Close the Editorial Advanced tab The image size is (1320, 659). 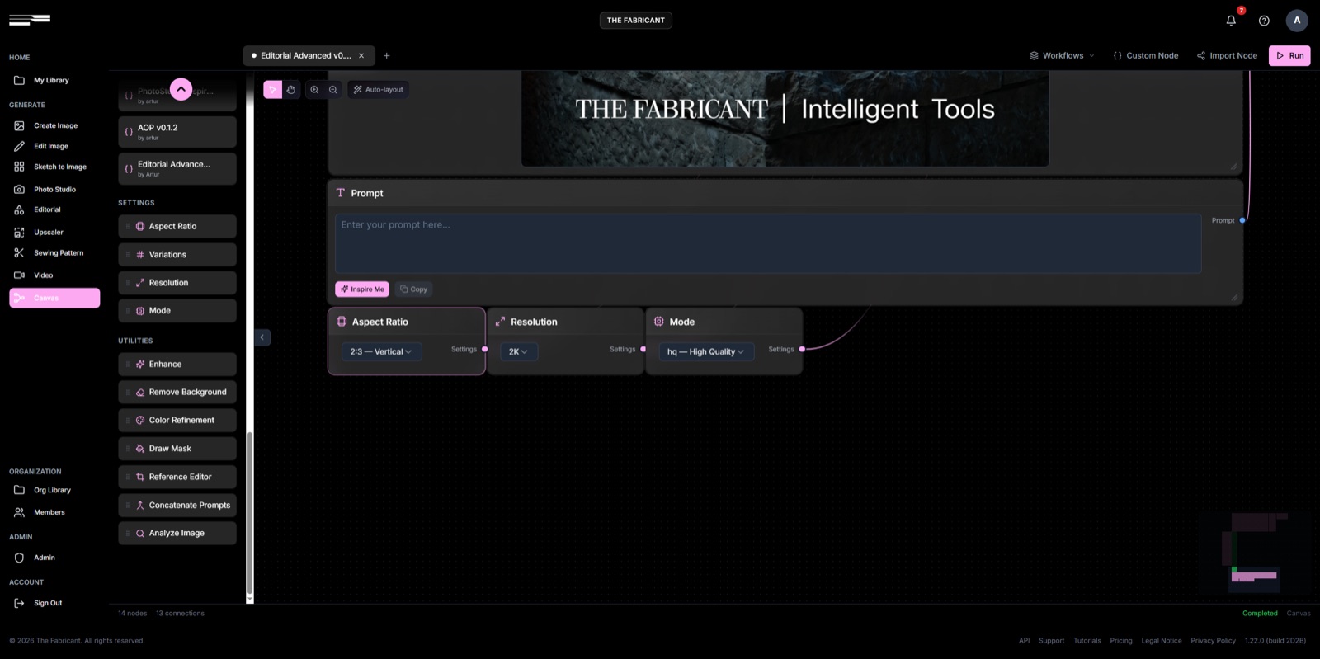[361, 56]
